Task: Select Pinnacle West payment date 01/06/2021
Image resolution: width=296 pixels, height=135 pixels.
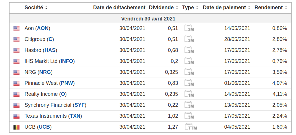Action: coord(237,83)
